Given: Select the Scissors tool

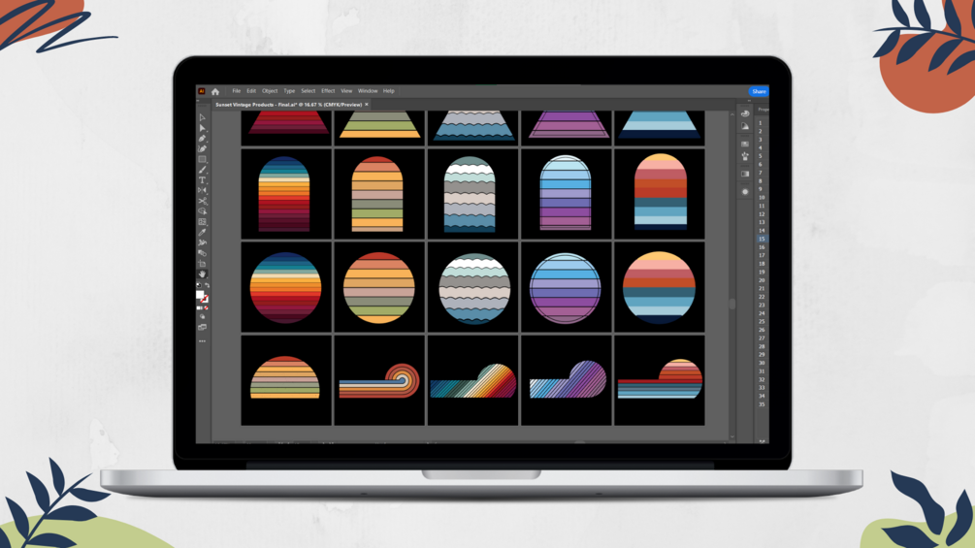Looking at the screenshot, I should [202, 201].
